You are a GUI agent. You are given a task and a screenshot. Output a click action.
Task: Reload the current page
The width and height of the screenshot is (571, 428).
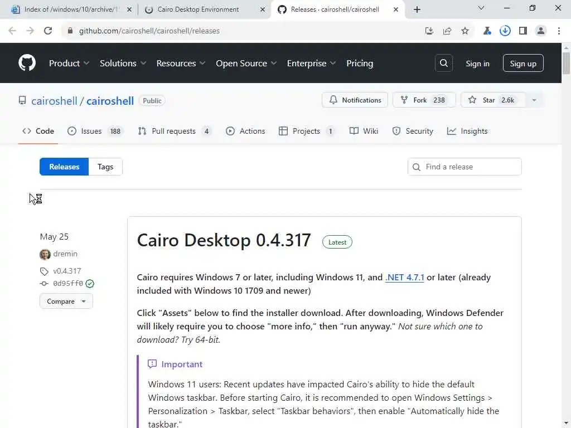click(x=48, y=31)
